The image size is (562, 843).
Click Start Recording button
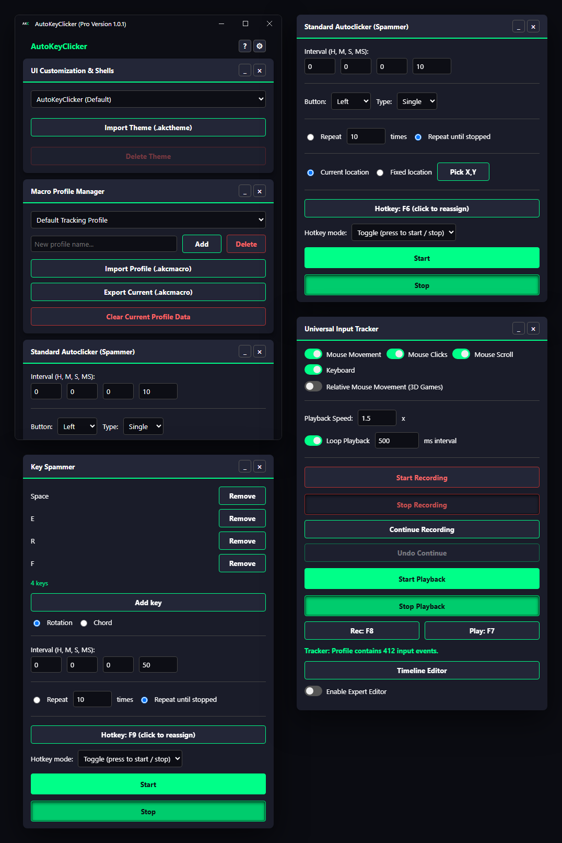point(422,478)
